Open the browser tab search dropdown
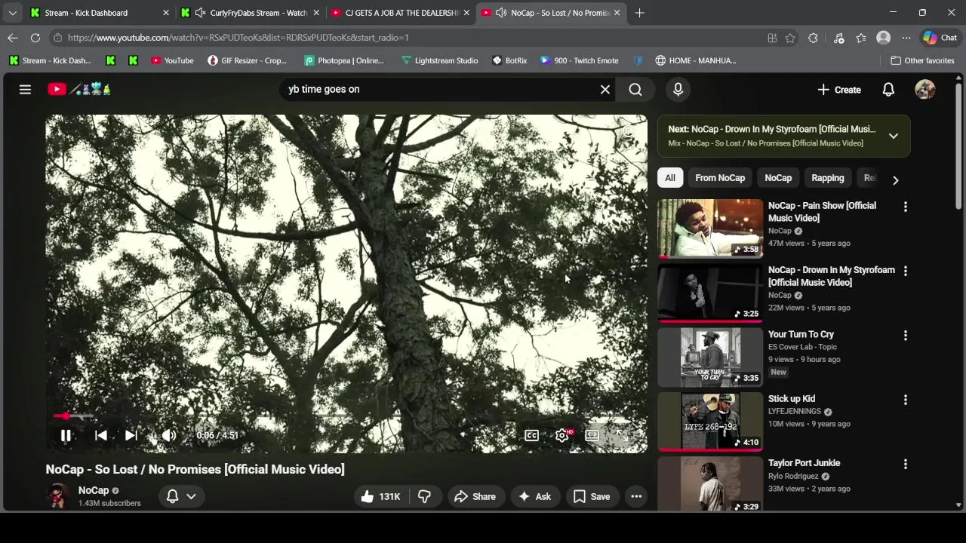Image resolution: width=966 pixels, height=543 pixels. pyautogui.click(x=12, y=13)
